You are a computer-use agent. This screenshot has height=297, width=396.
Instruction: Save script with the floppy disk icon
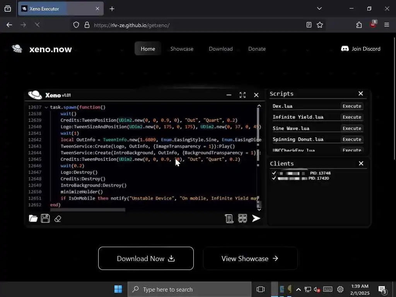pos(46,218)
